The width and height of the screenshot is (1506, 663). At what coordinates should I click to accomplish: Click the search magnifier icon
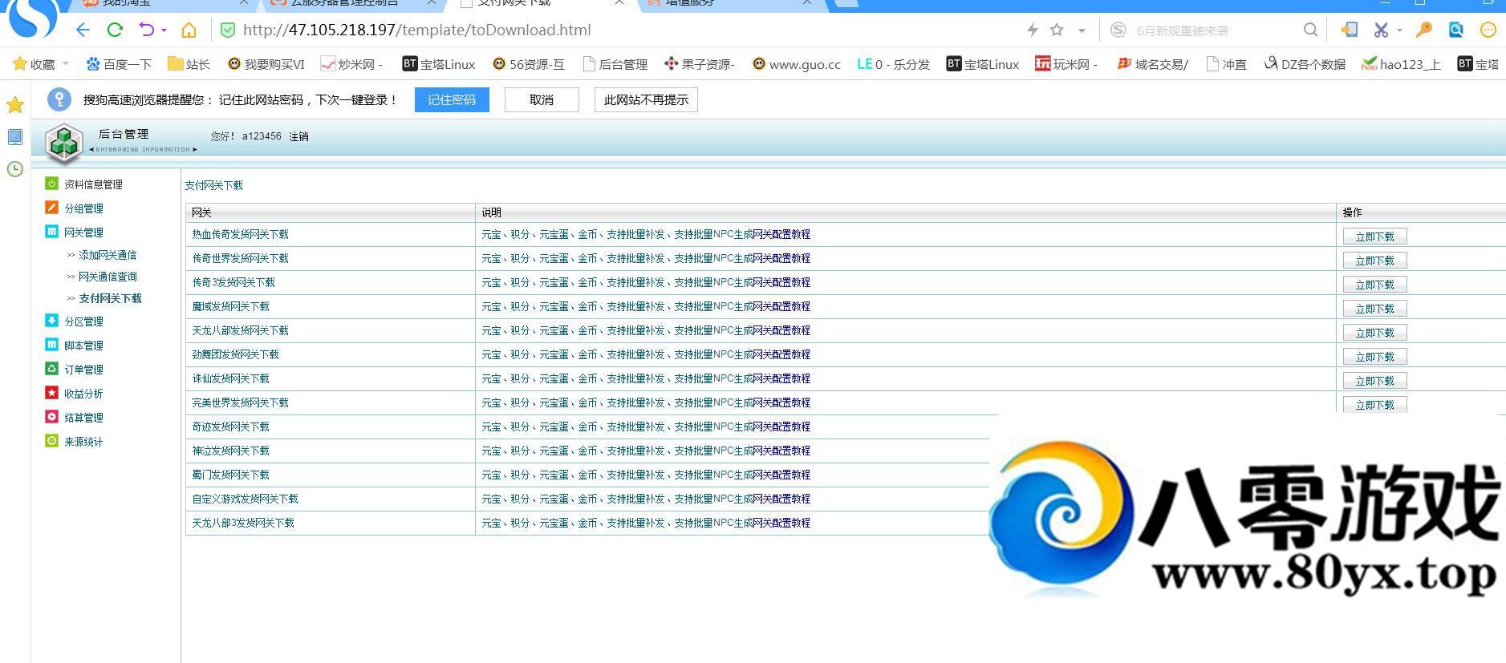coord(1310,30)
